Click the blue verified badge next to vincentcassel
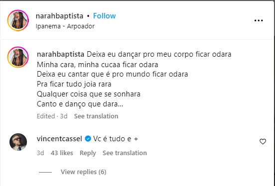The image size is (275, 186). tap(88, 139)
